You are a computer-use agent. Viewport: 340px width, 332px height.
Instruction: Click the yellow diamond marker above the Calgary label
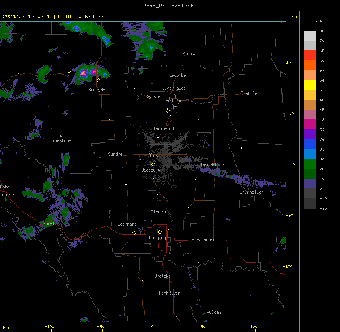[x=160, y=232]
